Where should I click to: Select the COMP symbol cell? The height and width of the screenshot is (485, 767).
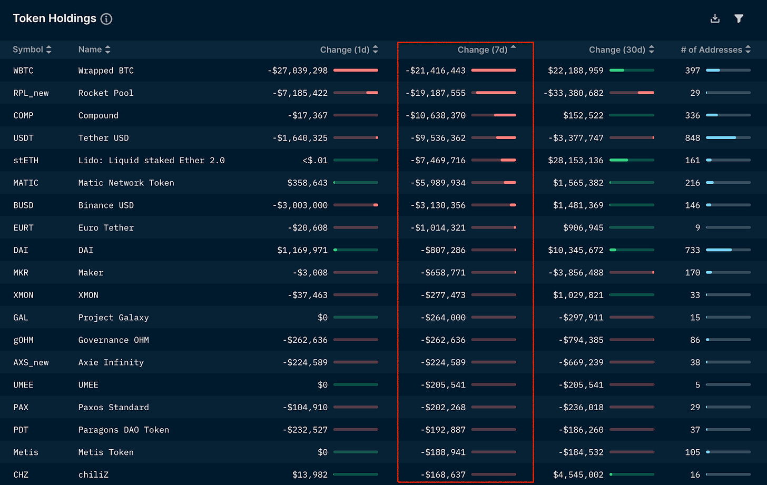pyautogui.click(x=23, y=115)
